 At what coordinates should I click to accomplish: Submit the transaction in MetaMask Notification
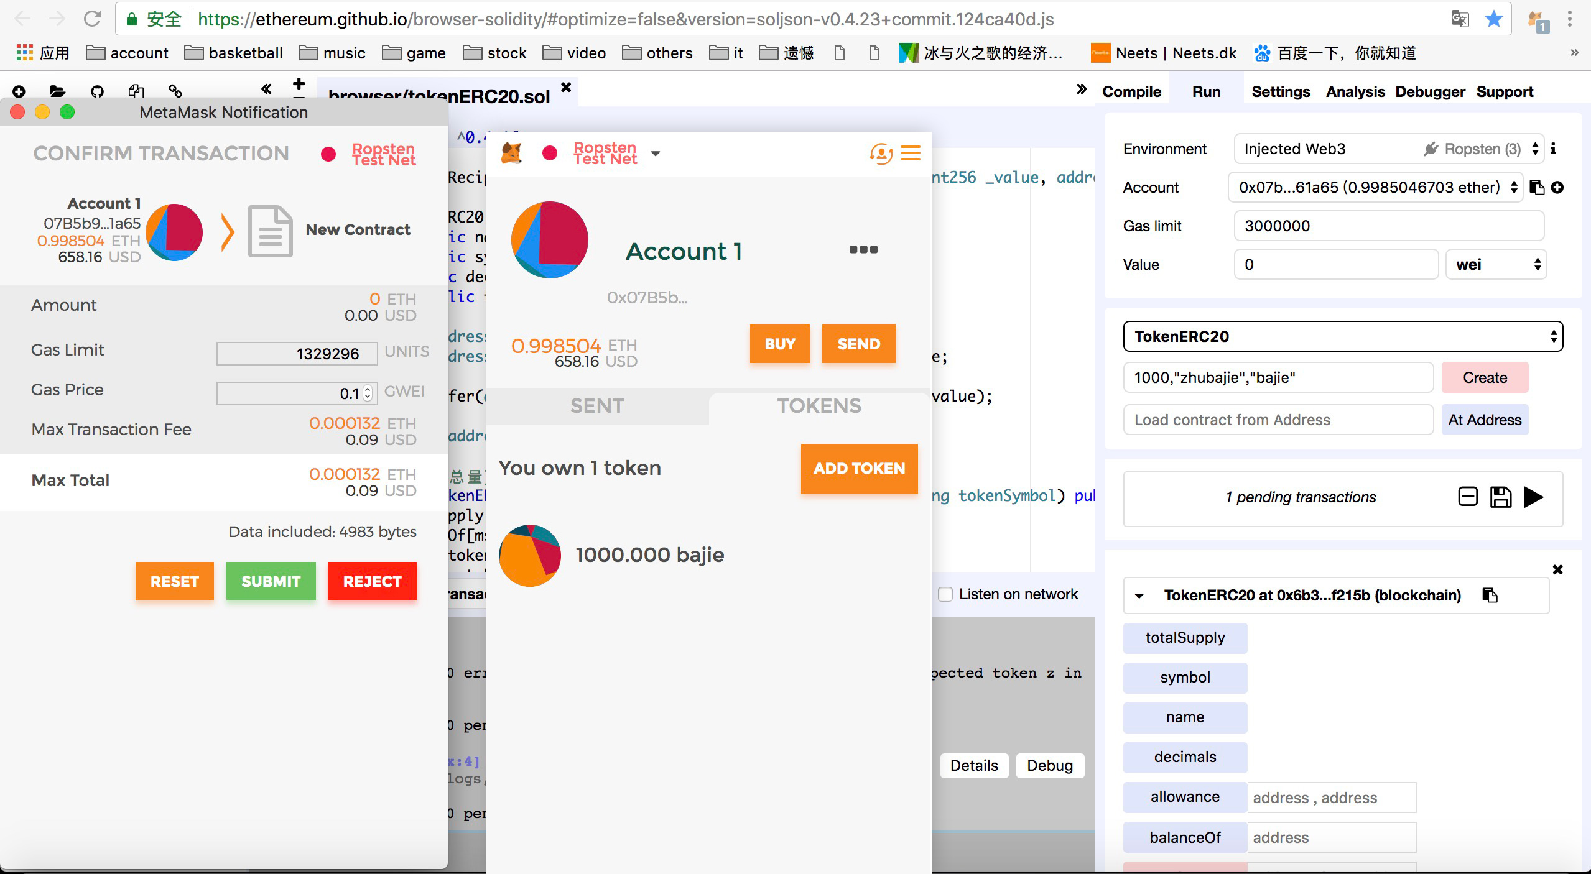271,581
